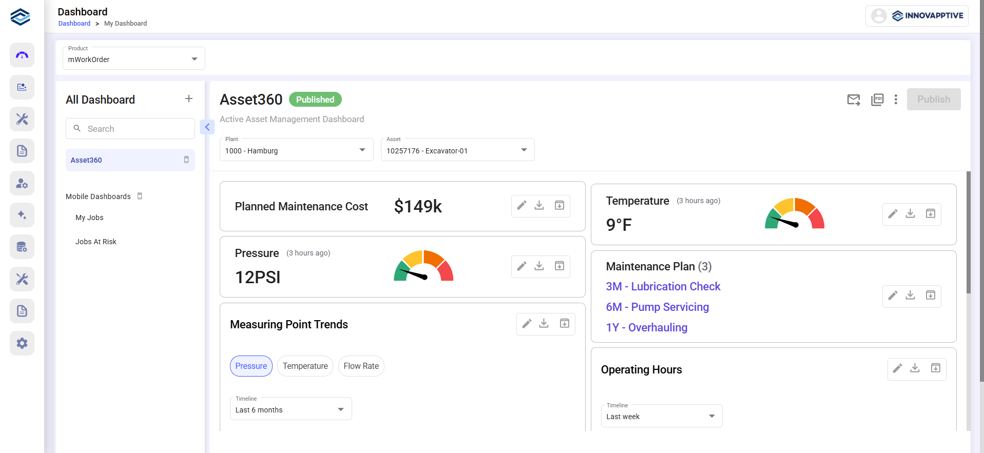Image resolution: width=984 pixels, height=453 pixels.
Task: Open the Asset dropdown for Excavator-01
Action: pos(457,150)
